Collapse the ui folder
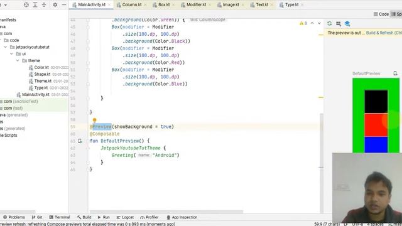402x226 pixels. [11, 54]
